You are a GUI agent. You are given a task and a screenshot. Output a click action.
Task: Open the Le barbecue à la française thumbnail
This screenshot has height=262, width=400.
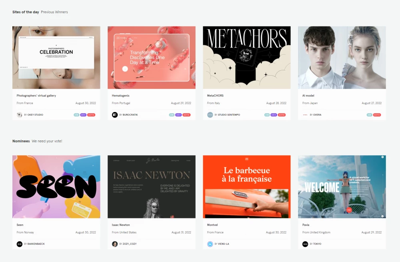247,187
